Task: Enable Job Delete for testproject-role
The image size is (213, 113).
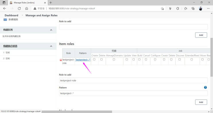Action: (x=171, y=59)
